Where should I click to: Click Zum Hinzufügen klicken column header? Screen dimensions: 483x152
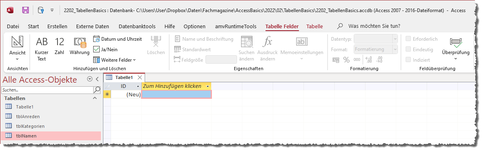click(176, 86)
